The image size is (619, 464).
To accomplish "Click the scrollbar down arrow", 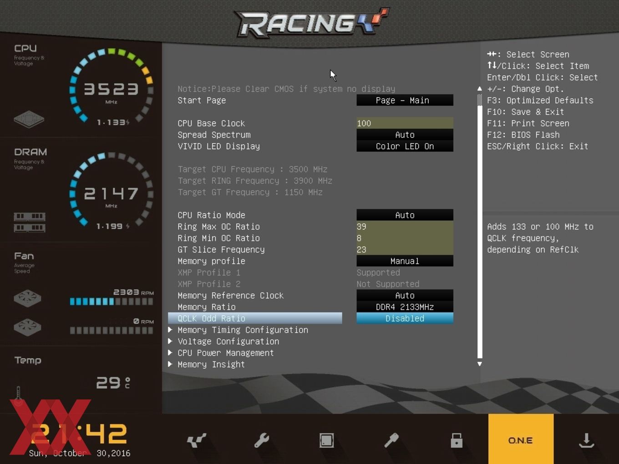I will (x=479, y=364).
